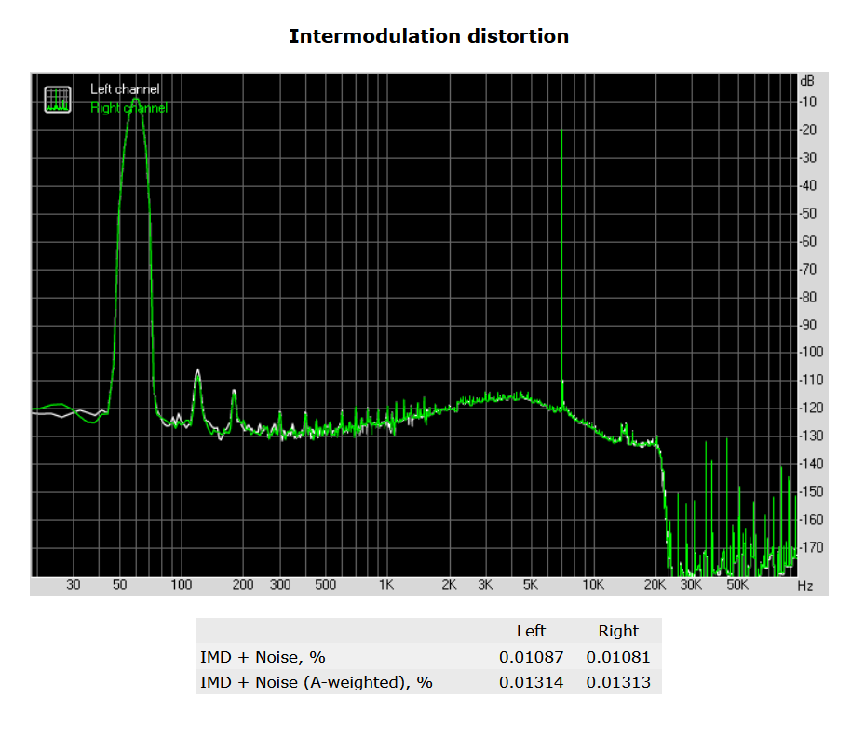The height and width of the screenshot is (737, 851).
Task: Click the 'Right' column header in the table
Action: [618, 631]
